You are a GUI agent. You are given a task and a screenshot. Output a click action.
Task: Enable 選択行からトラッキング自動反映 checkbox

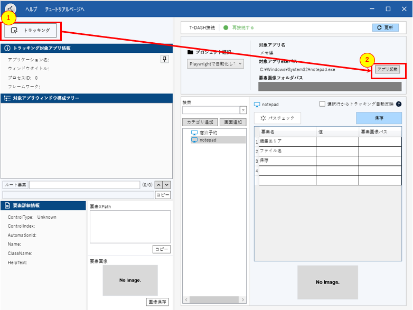322,104
